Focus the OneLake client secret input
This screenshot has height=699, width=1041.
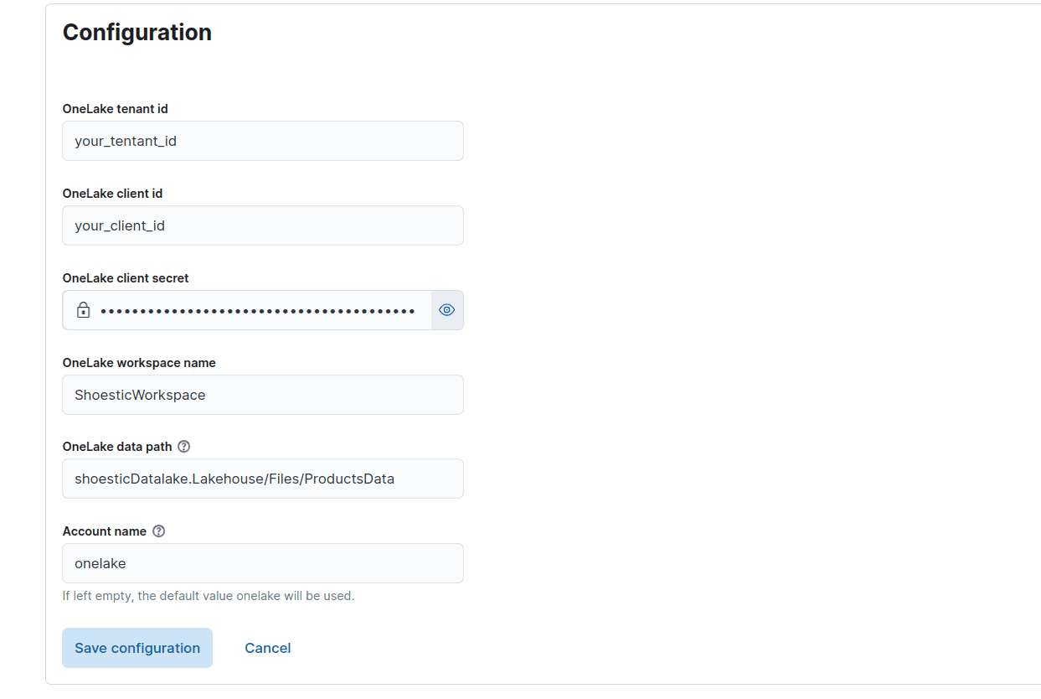tap(251, 309)
